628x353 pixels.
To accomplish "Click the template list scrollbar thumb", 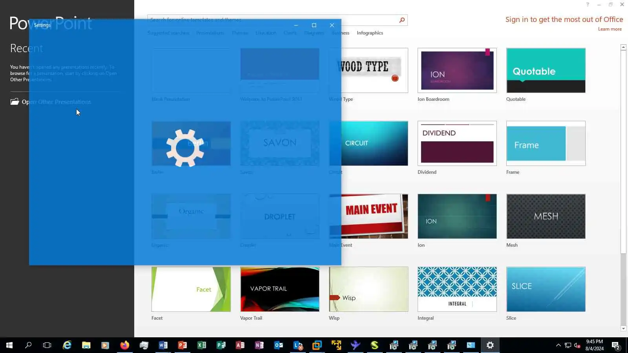I will 623,152.
